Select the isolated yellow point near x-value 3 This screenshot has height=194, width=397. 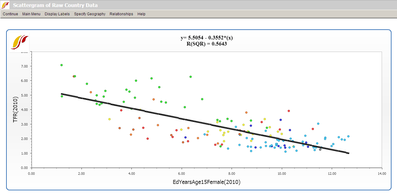[109, 119]
